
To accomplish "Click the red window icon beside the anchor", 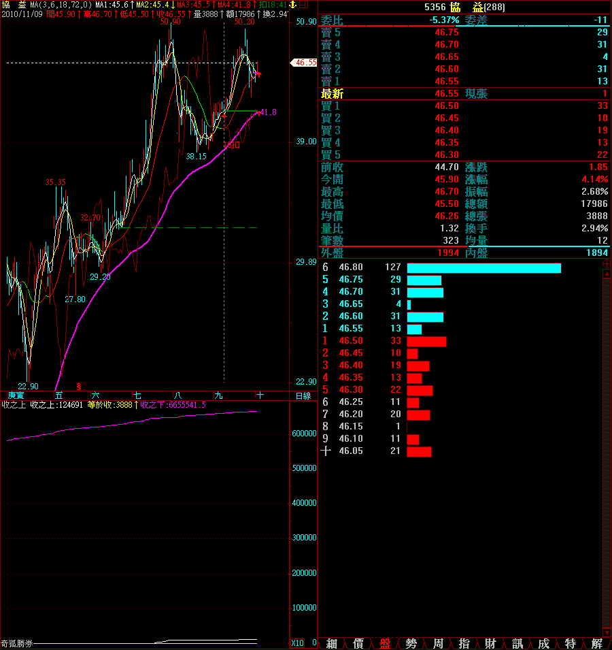I will click(303, 5).
